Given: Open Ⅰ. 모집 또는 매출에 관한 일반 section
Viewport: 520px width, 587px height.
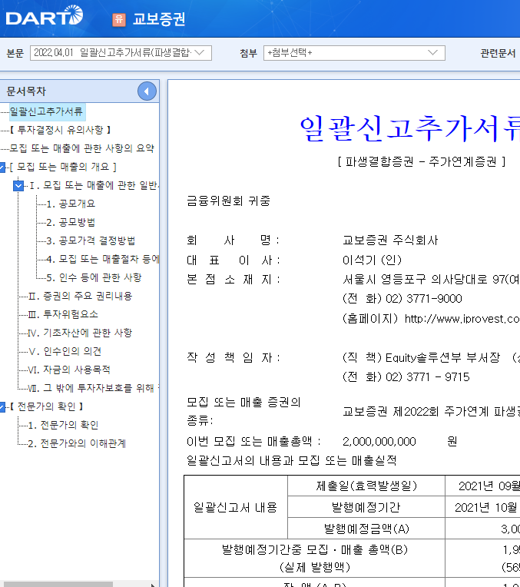Looking at the screenshot, I should point(94,185).
